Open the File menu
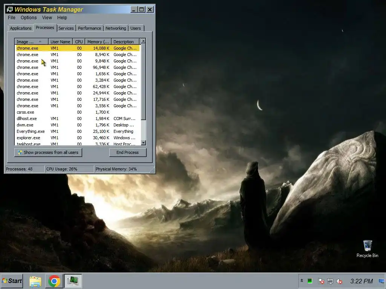 click(12, 18)
